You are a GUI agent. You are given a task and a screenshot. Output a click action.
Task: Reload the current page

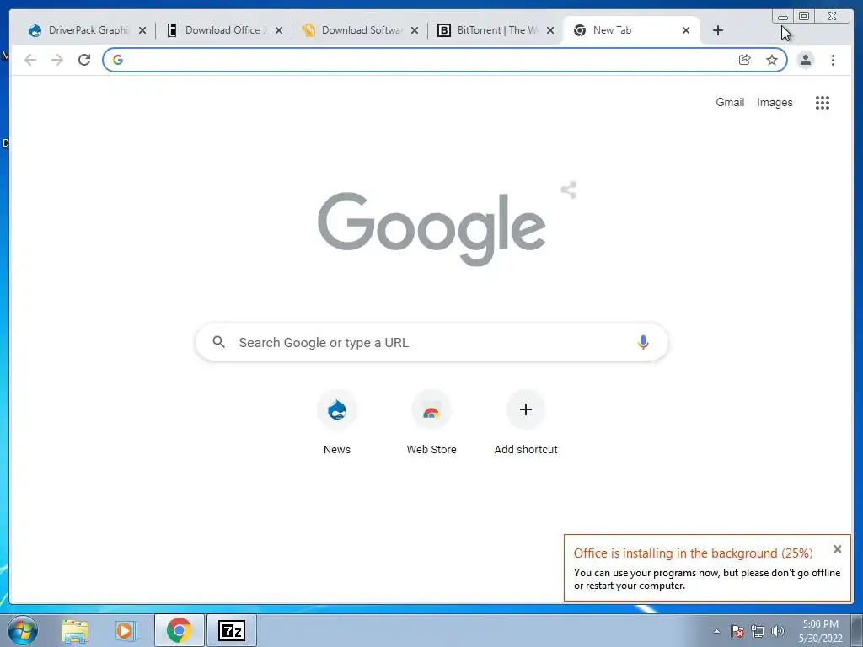[84, 60]
